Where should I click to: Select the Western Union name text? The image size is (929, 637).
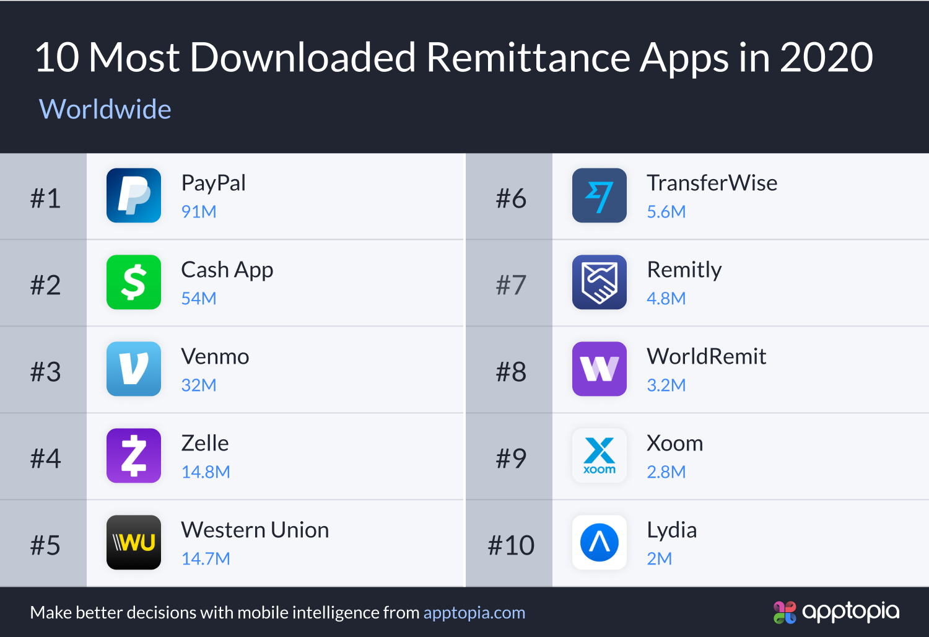pos(255,530)
